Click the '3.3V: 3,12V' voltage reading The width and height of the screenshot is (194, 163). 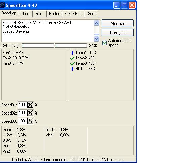pos(14,140)
